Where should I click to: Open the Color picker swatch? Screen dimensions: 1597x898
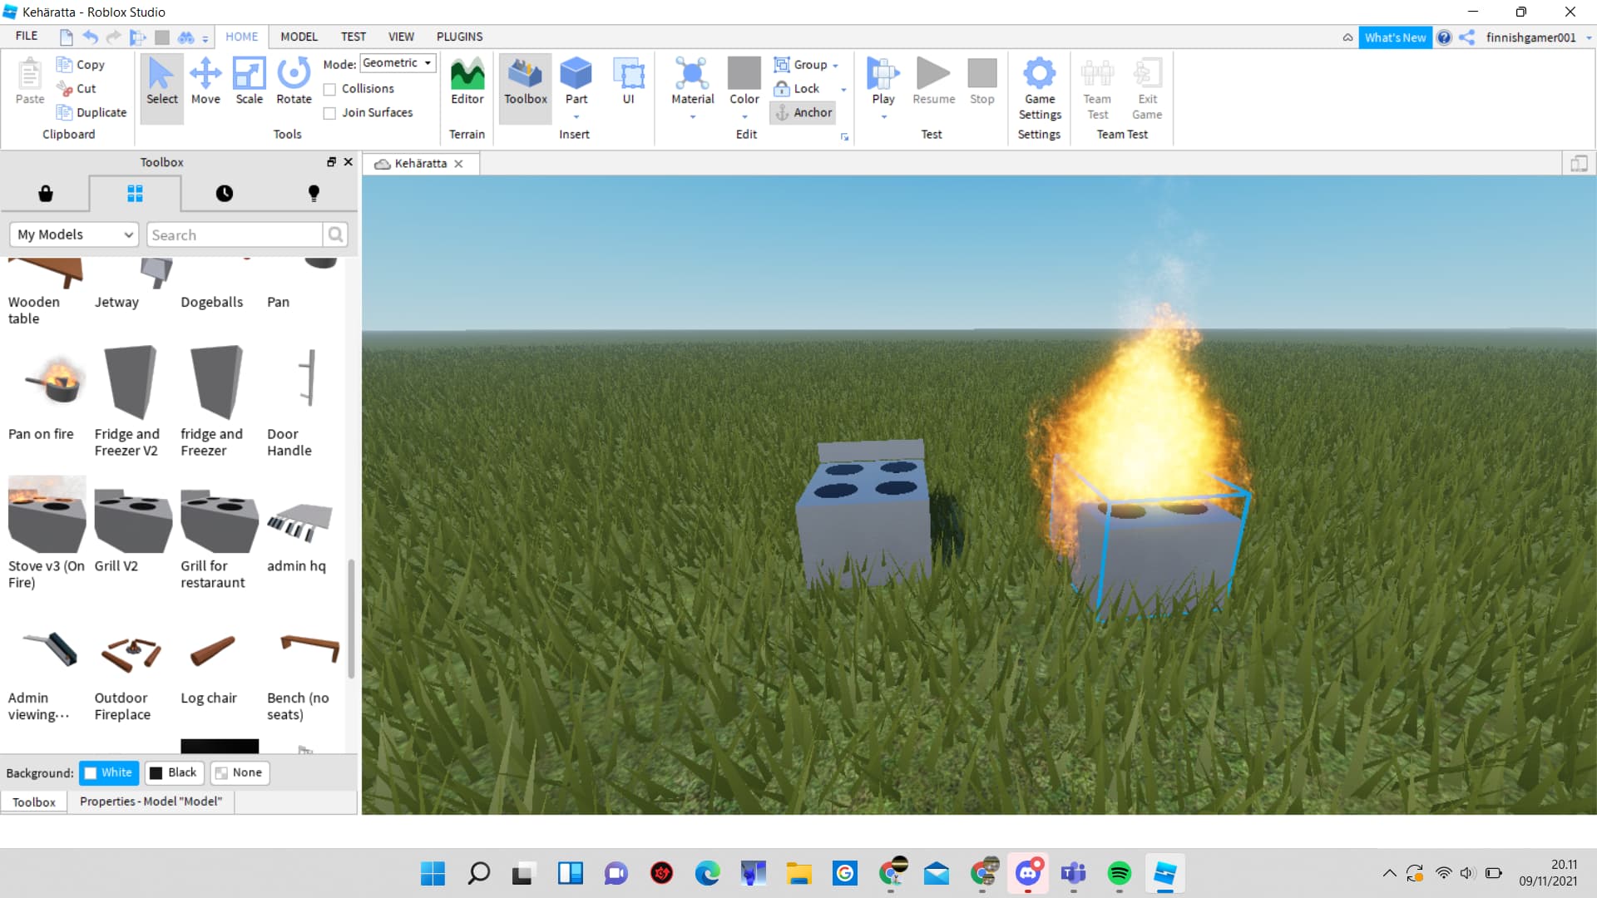(744, 75)
